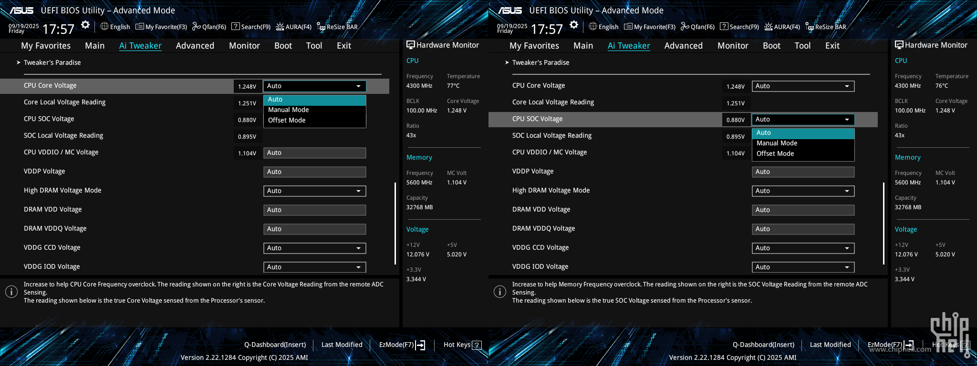Switch to Advanced tab in left BIOS screen

tap(195, 46)
